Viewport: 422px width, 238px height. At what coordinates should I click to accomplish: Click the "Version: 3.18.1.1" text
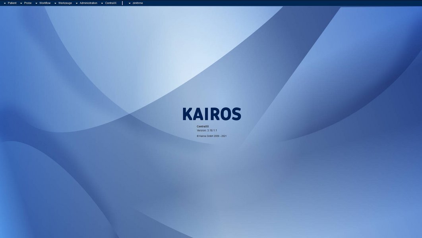coord(207,130)
